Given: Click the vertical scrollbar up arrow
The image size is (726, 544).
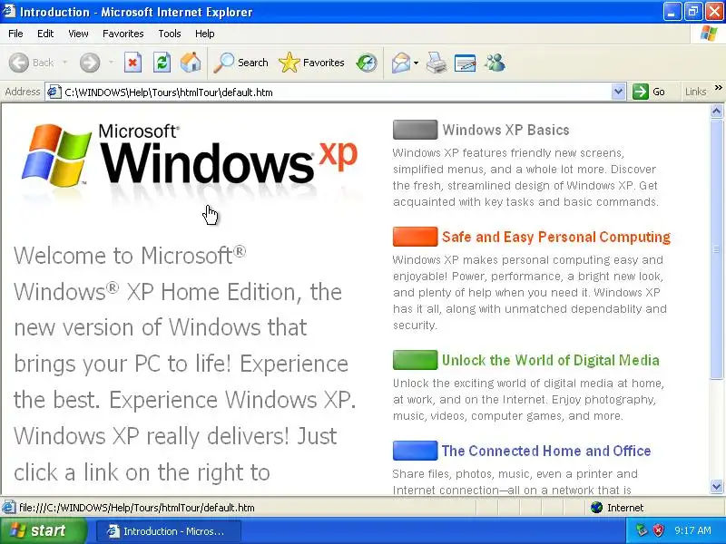Looking at the screenshot, I should pyautogui.click(x=716, y=111).
